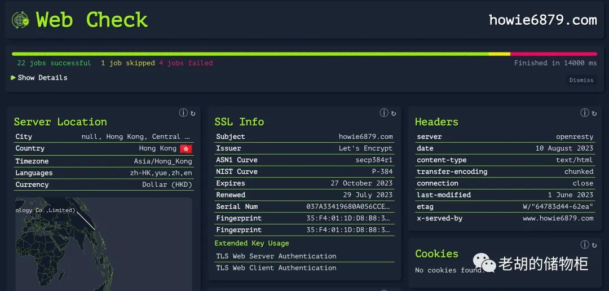Click '22 jobs successful' status text
The image size is (609, 291).
tap(54, 63)
